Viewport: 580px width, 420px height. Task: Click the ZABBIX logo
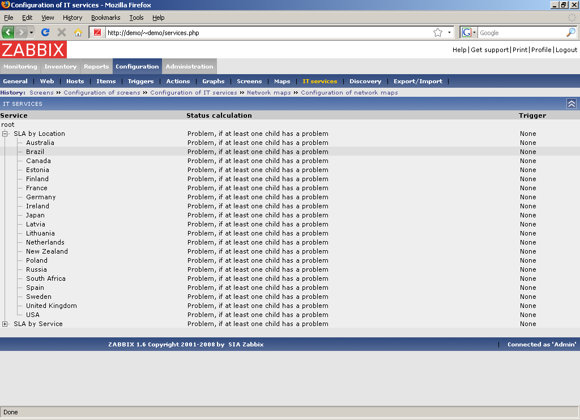coord(33,50)
